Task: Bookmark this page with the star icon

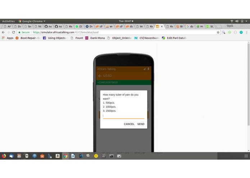Action: pyautogui.click(x=218, y=32)
